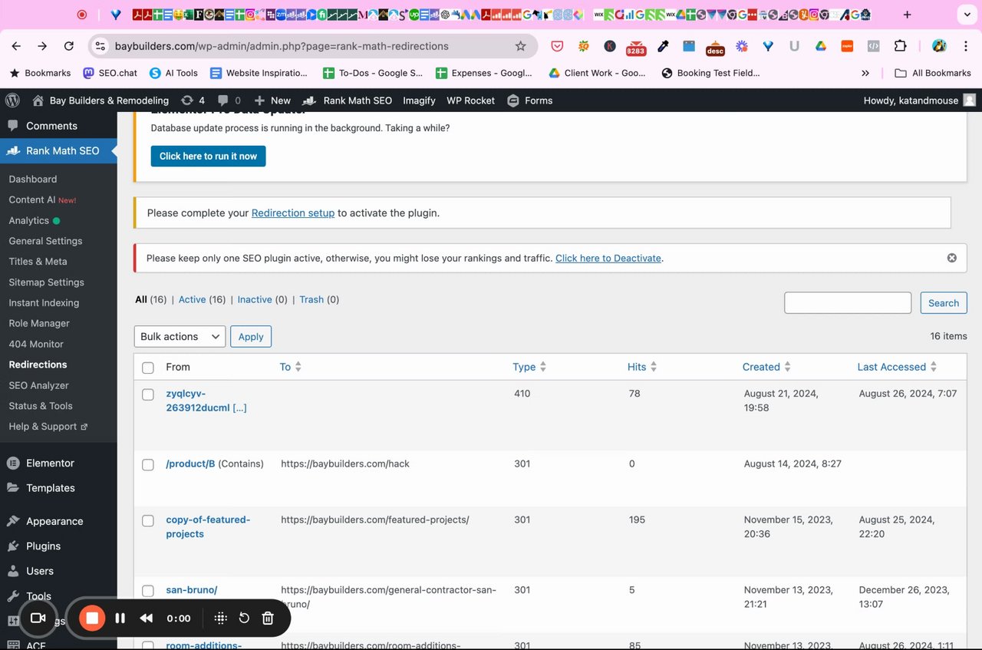The height and width of the screenshot is (650, 982).
Task: Show the hidden bookmarks overflow
Action: tap(865, 73)
